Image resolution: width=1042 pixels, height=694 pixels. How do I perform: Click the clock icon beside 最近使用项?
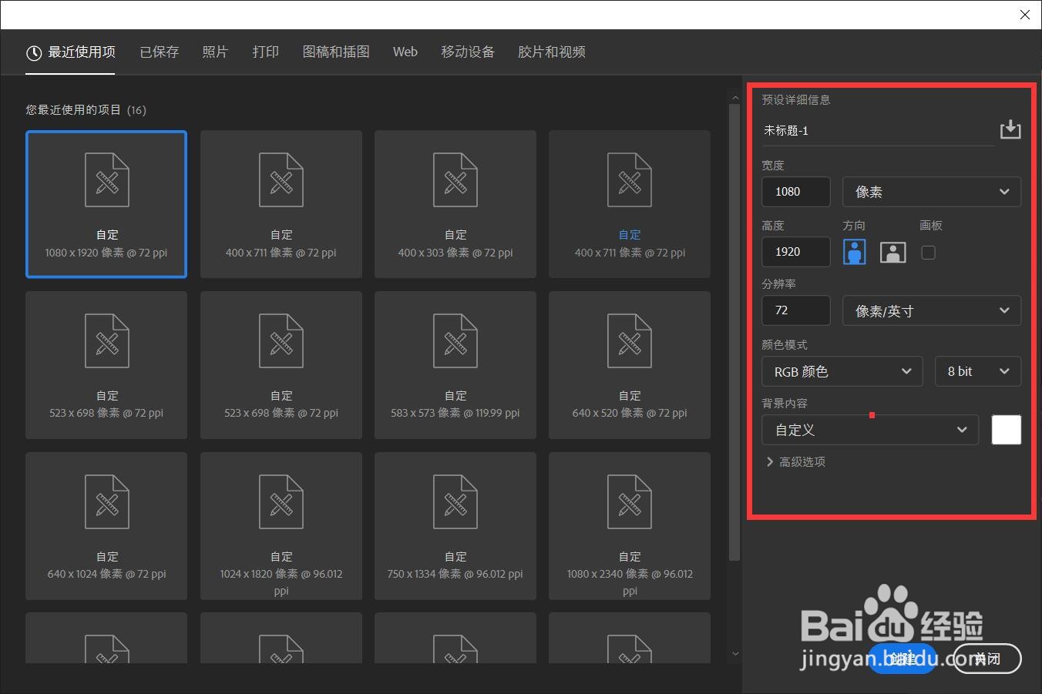[34, 53]
